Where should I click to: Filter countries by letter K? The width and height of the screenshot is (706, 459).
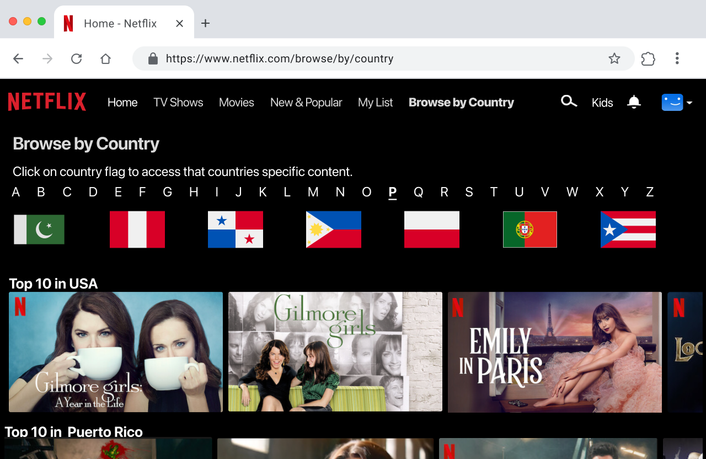pos(263,192)
